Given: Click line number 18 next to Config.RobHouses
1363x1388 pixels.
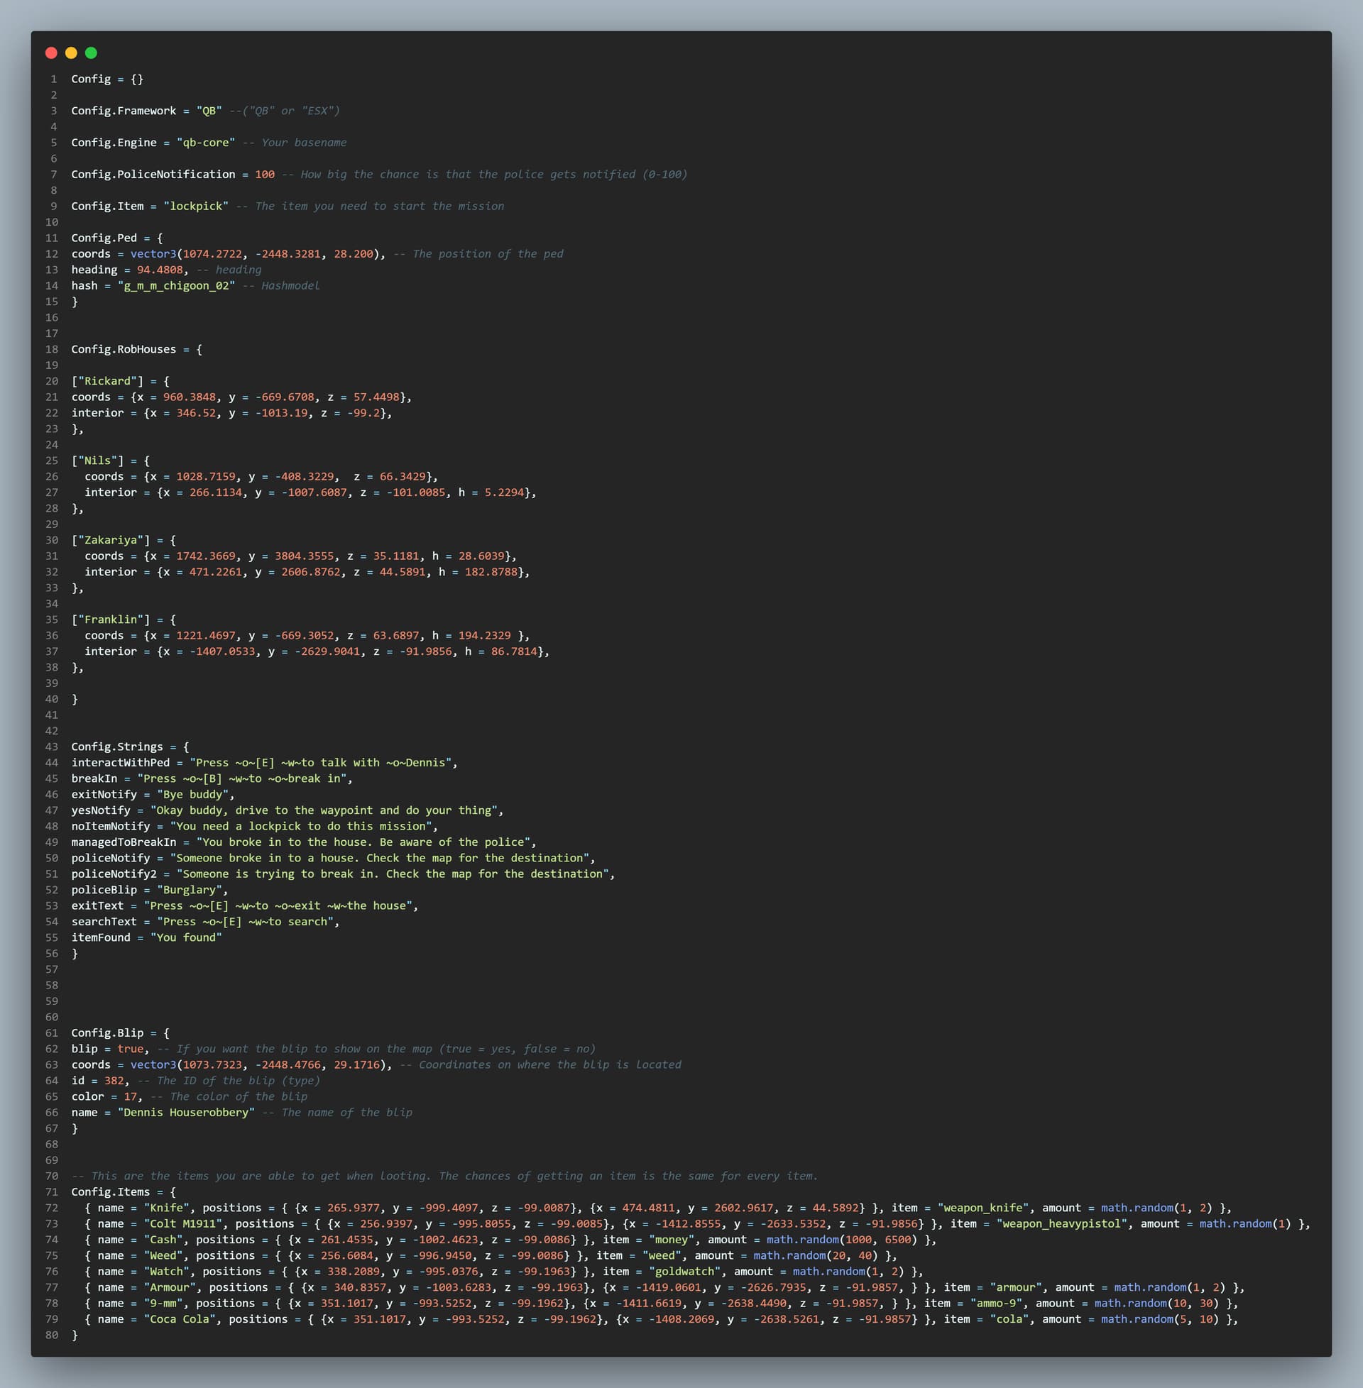Looking at the screenshot, I should (x=51, y=349).
